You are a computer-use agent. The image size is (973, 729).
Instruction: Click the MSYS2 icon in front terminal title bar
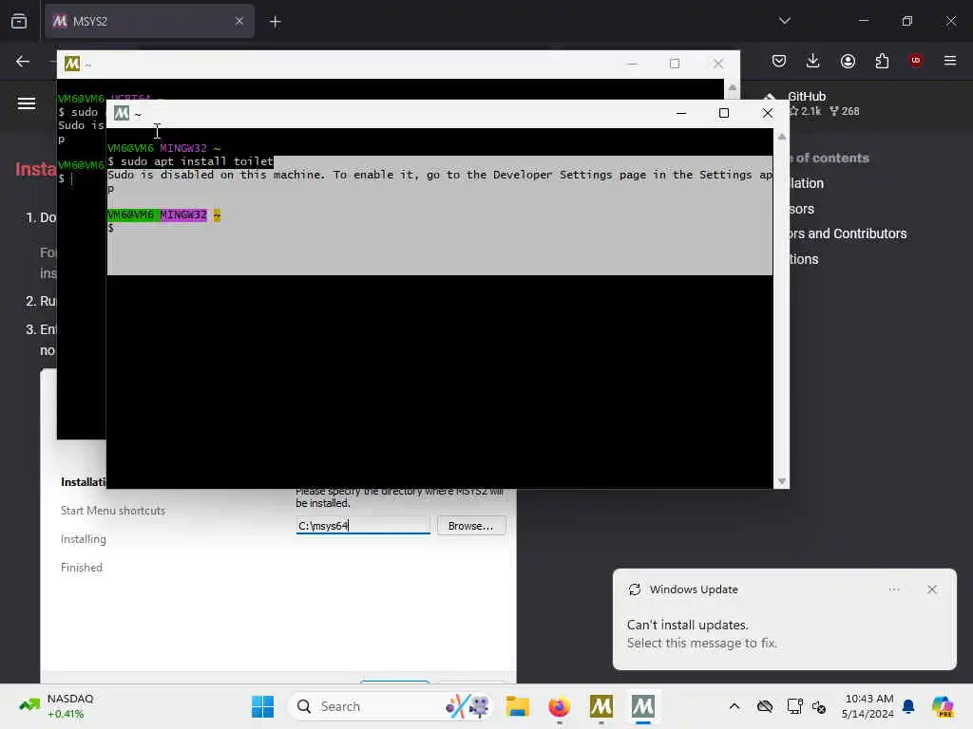coord(122,113)
